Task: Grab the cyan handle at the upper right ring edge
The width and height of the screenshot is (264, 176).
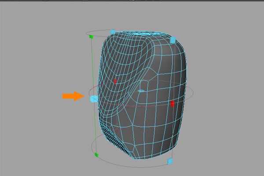Action: [x=173, y=40]
